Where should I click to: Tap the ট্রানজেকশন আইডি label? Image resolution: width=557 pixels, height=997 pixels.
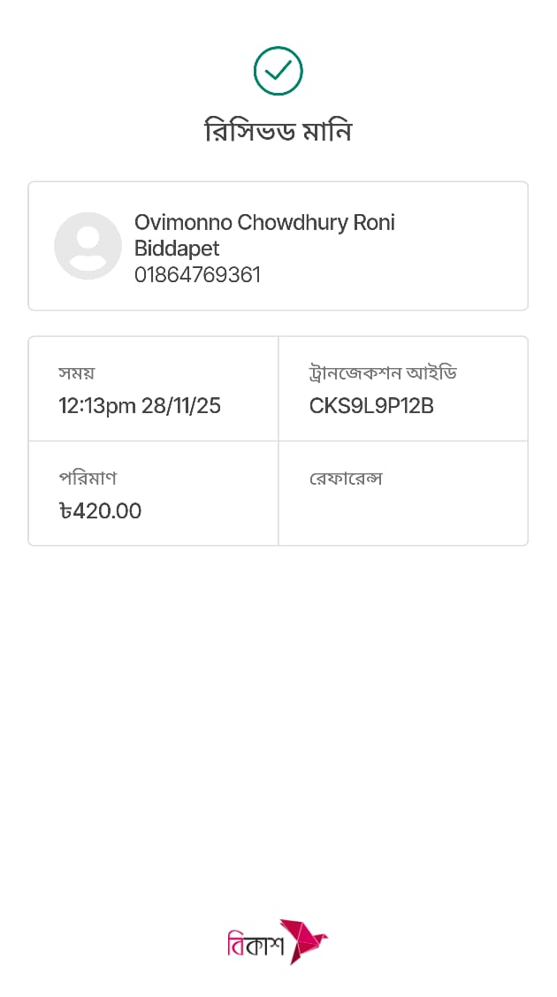(x=383, y=373)
